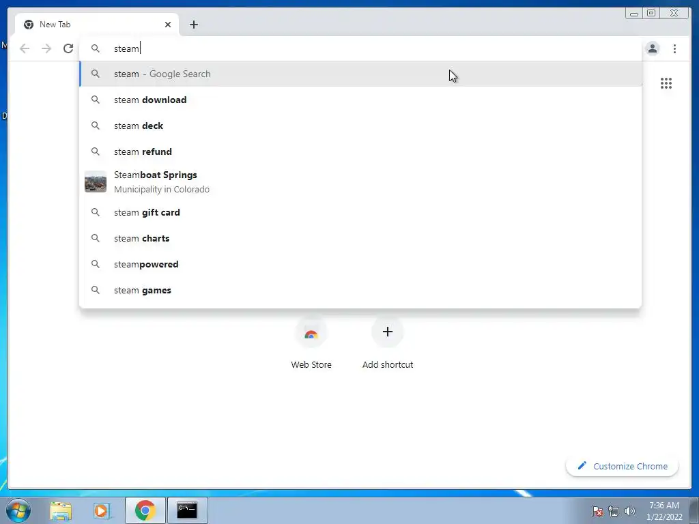Reload the page with the refresh icon
699x524 pixels.
[x=68, y=48]
